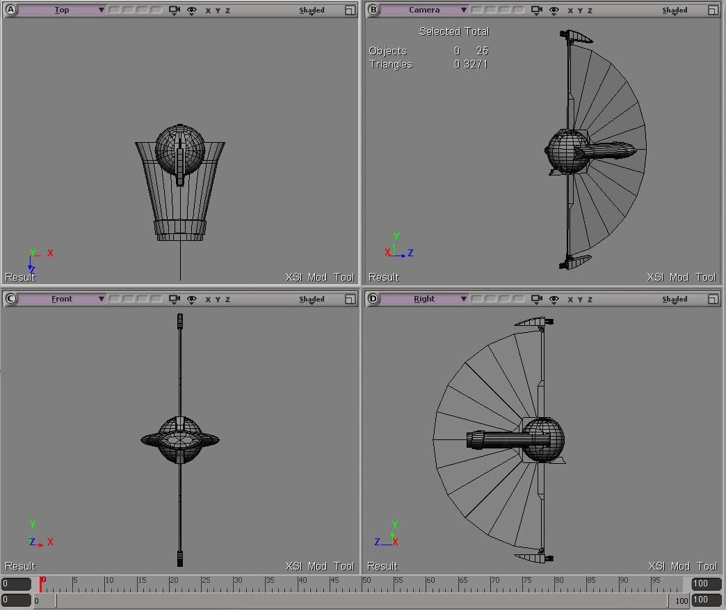Click the viewport A letter icon

[x=10, y=10]
